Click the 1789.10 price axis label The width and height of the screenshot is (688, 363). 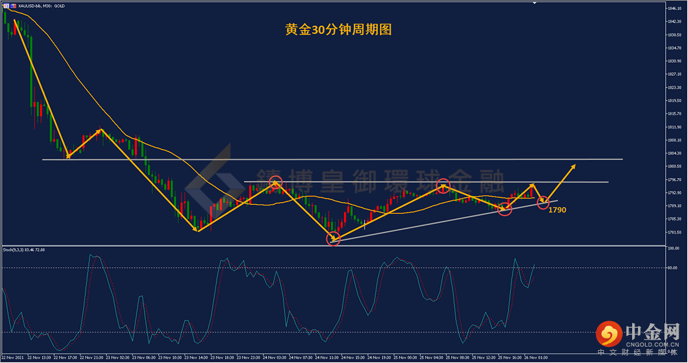pos(674,206)
